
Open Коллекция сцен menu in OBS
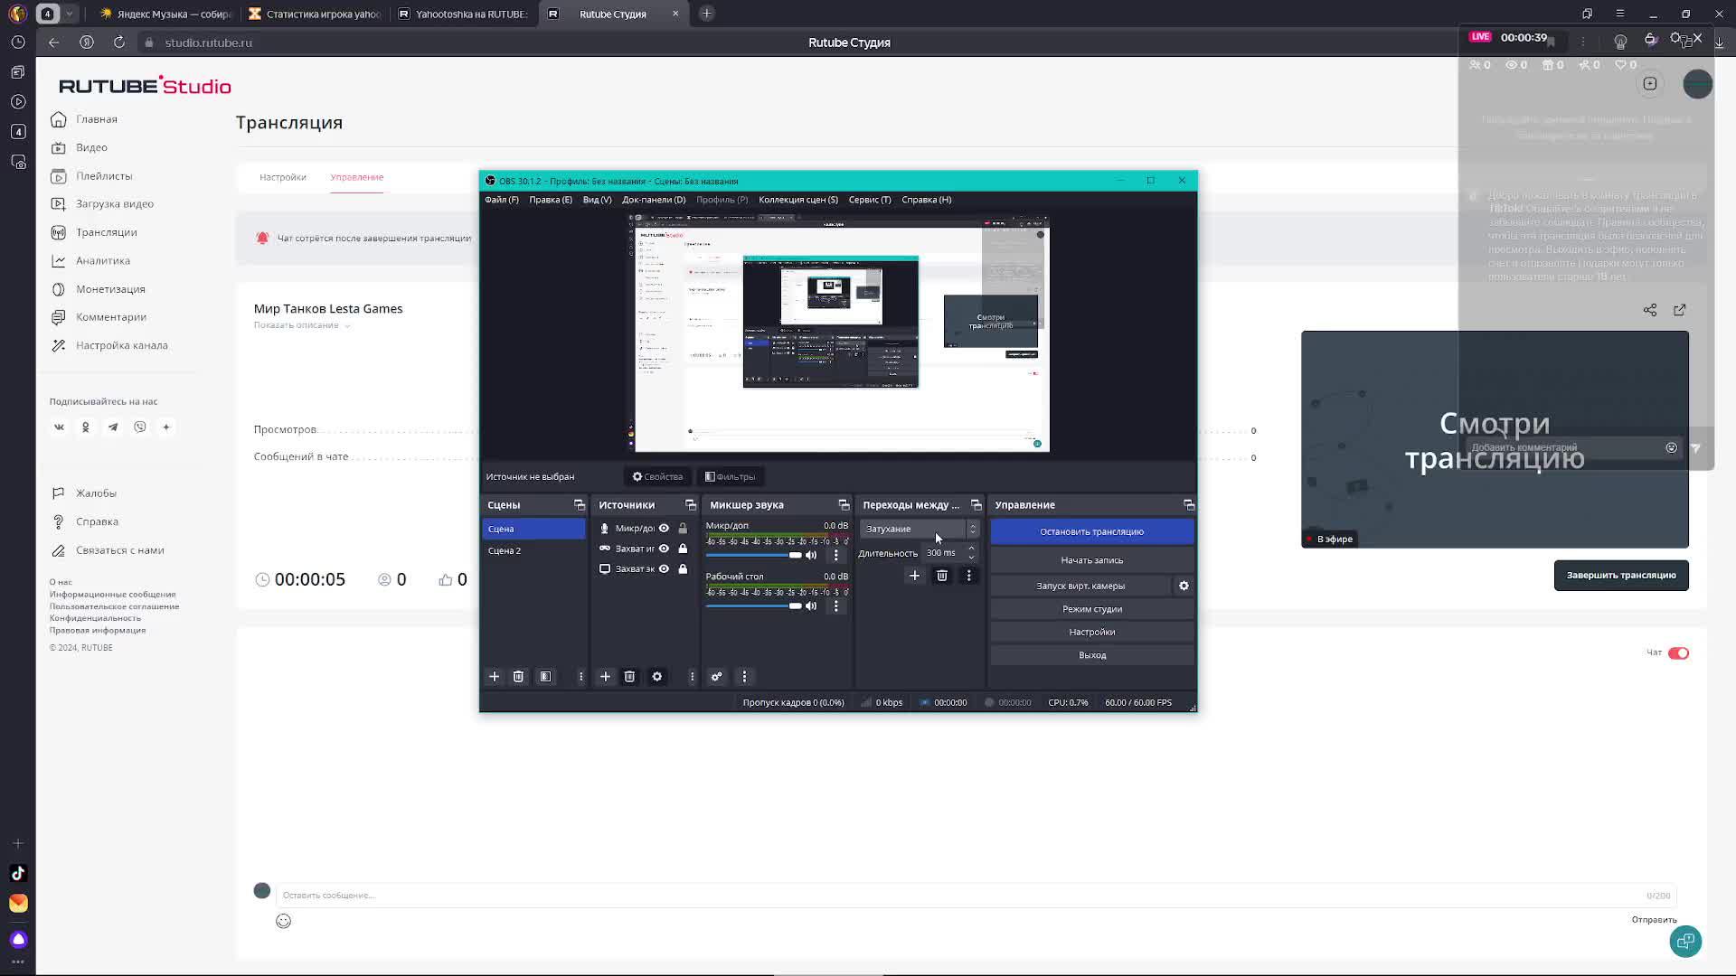click(x=798, y=200)
